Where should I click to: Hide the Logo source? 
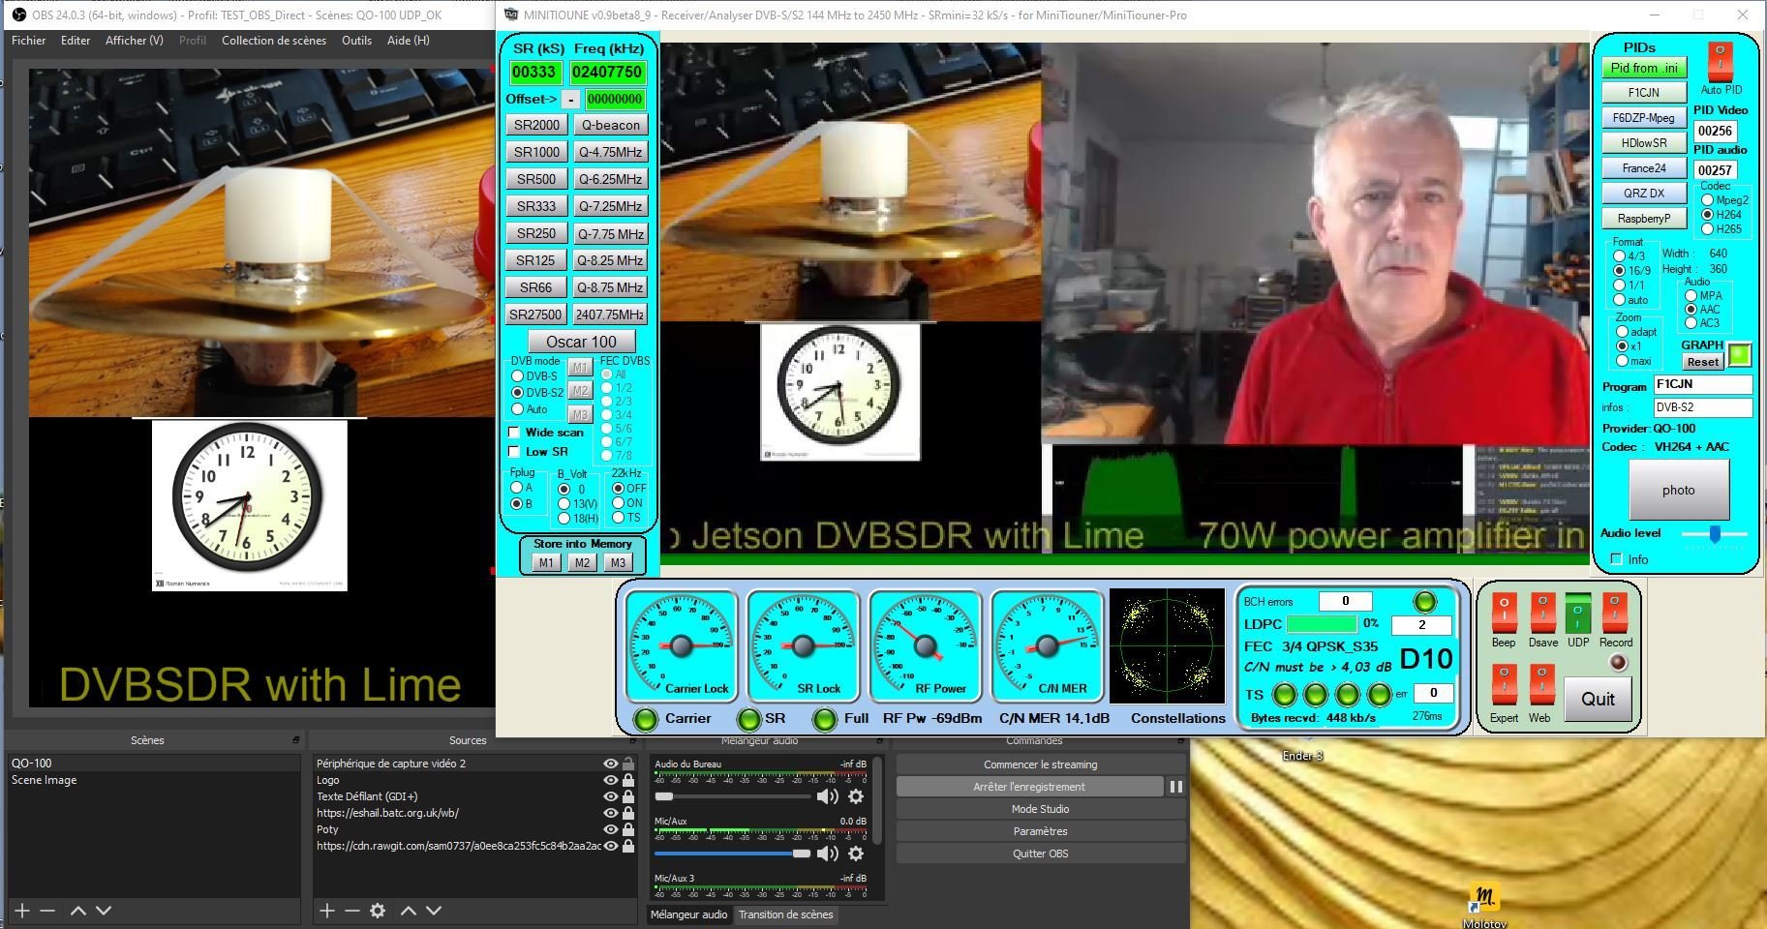(611, 780)
